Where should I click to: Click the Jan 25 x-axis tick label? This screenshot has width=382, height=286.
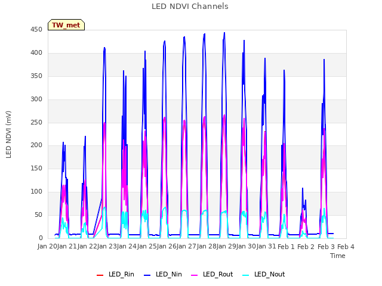coord(147,247)
